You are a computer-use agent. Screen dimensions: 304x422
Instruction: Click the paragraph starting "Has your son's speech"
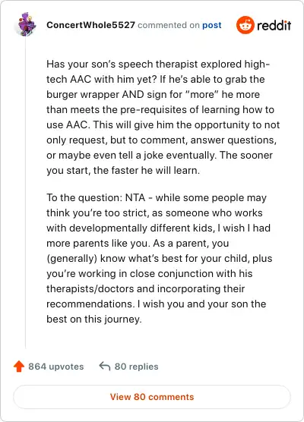point(163,117)
